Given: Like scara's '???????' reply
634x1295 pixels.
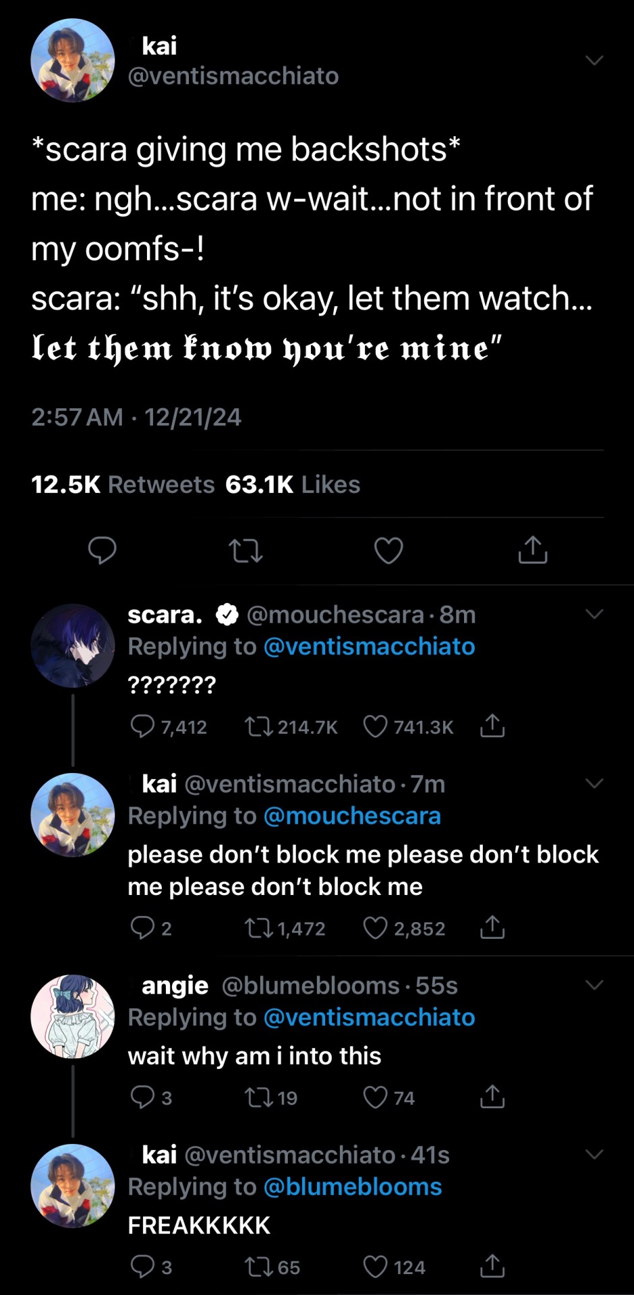Looking at the screenshot, I should [376, 726].
